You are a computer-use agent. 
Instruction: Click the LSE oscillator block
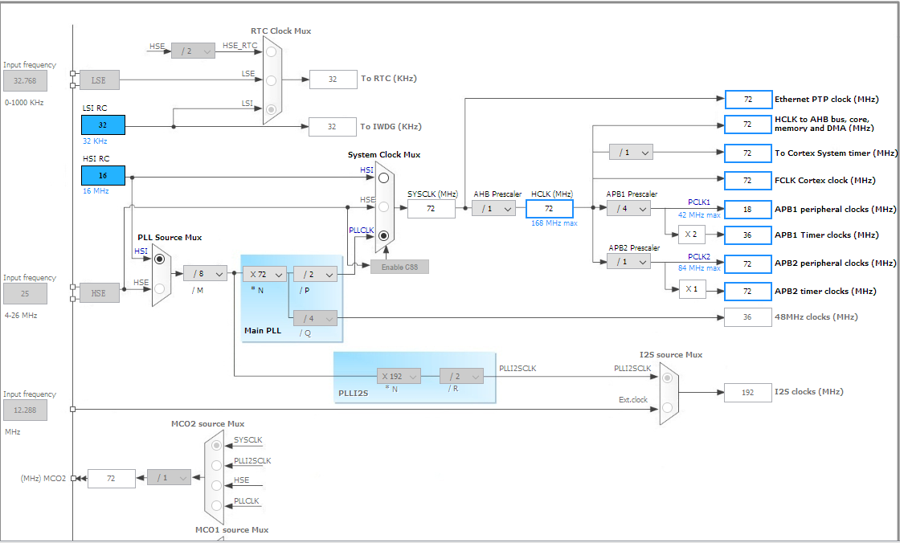click(99, 80)
